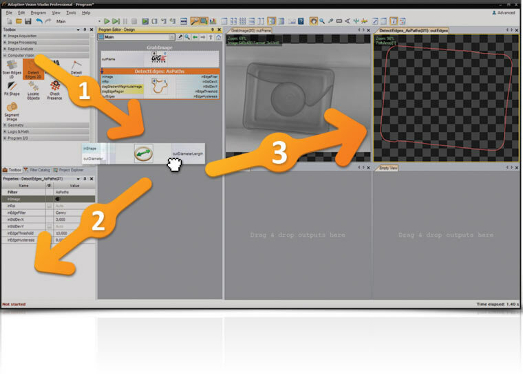Image resolution: width=523 pixels, height=377 pixels.
Task: Select the GrabImage outFrame preview tab
Action: 250,30
